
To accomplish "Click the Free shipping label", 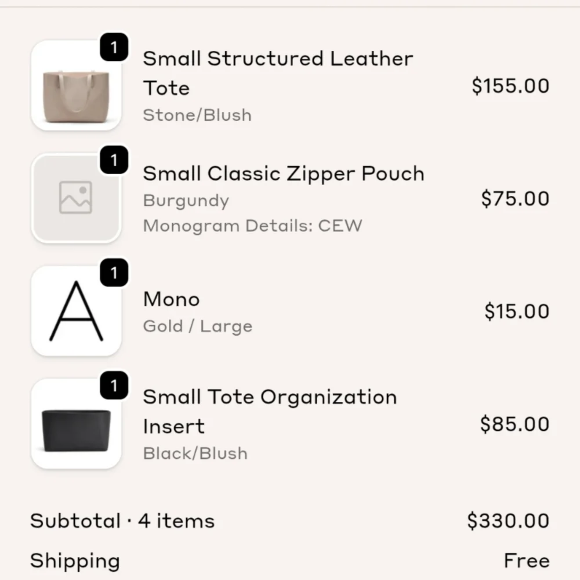I will point(525,561).
